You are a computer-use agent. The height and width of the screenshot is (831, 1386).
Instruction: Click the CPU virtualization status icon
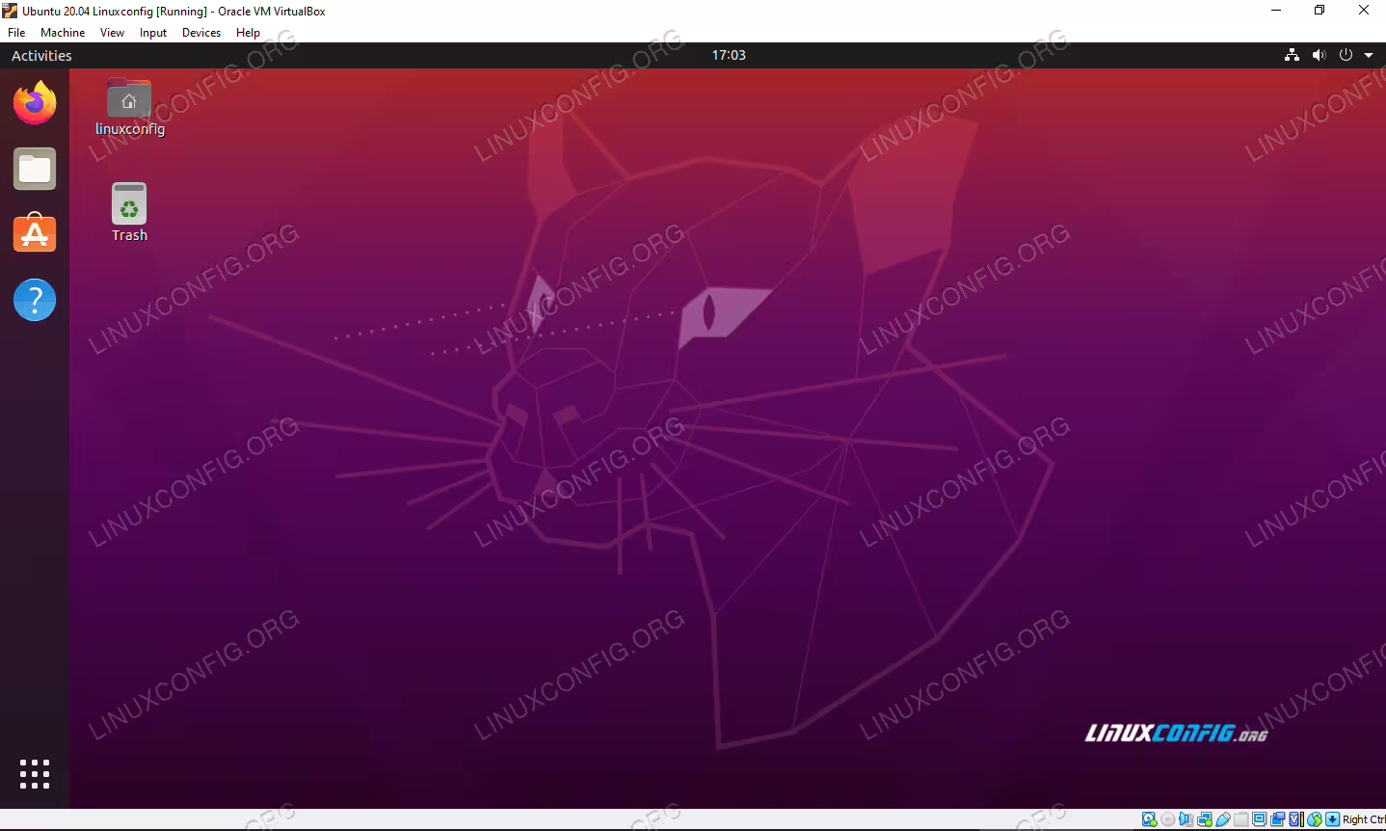pos(1296,819)
